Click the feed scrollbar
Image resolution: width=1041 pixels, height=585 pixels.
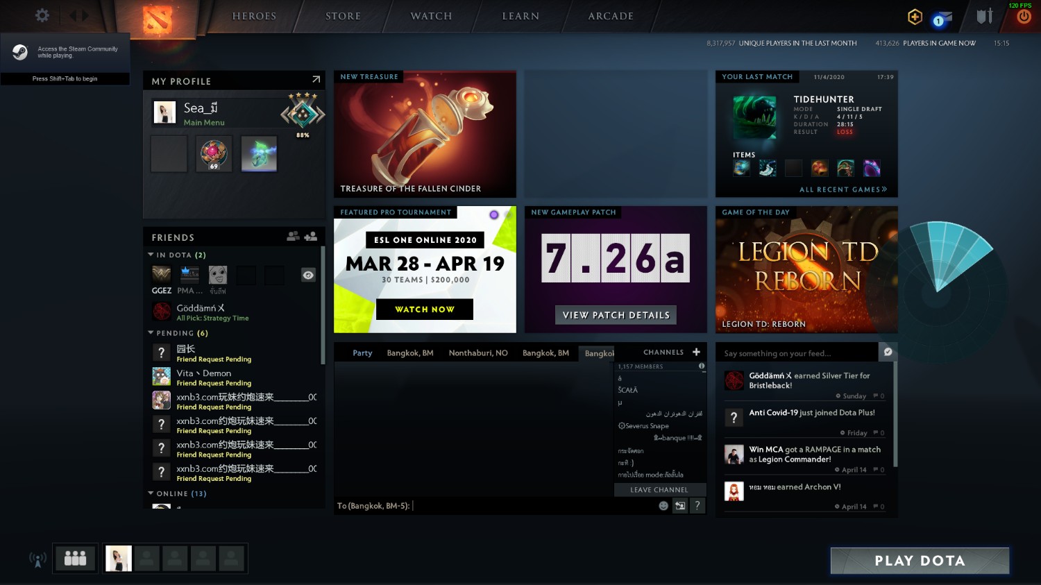point(895,415)
